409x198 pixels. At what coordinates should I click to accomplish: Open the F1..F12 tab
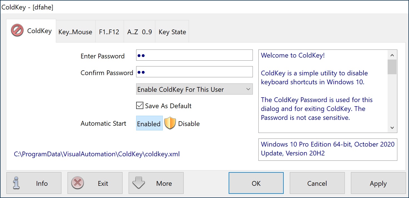point(109,32)
